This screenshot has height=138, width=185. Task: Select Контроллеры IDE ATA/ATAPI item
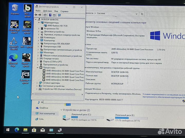[x=55, y=43]
